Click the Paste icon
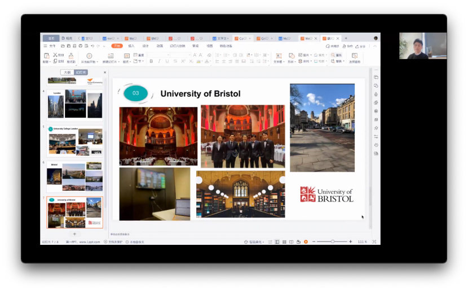Viewport: 468px width, 291px height. [x=46, y=56]
